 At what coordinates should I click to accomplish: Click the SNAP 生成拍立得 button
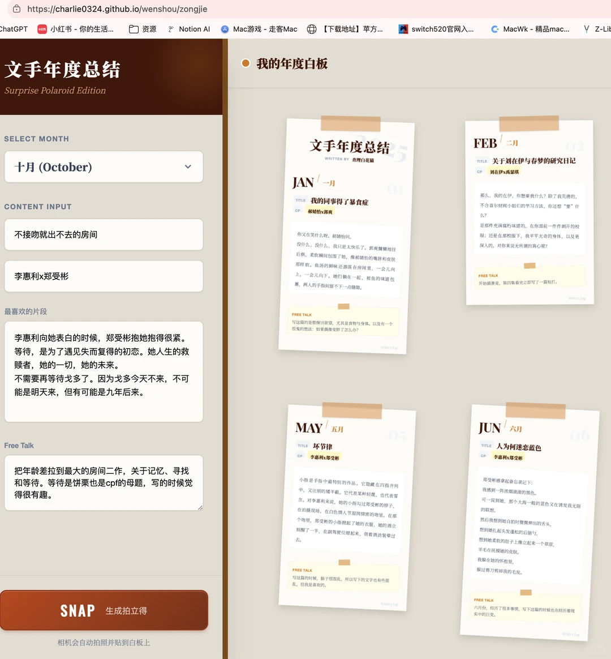(x=104, y=610)
